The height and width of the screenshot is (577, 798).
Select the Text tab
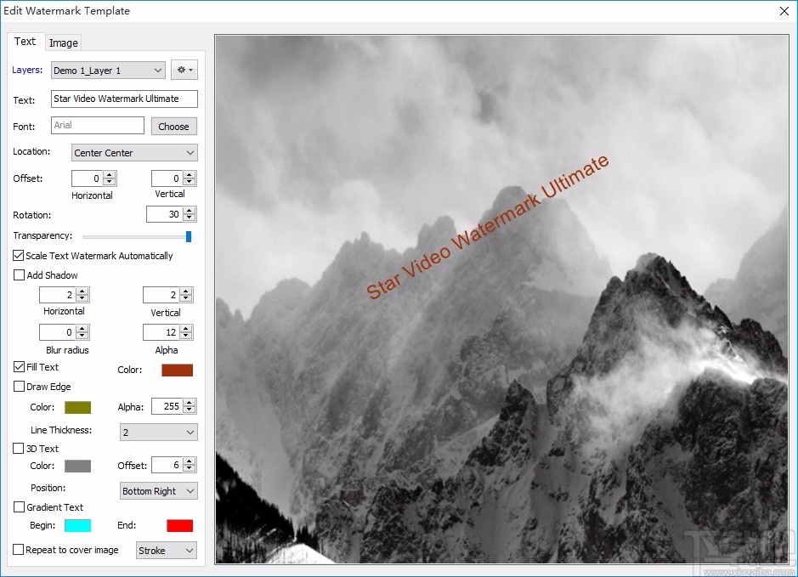(25, 42)
